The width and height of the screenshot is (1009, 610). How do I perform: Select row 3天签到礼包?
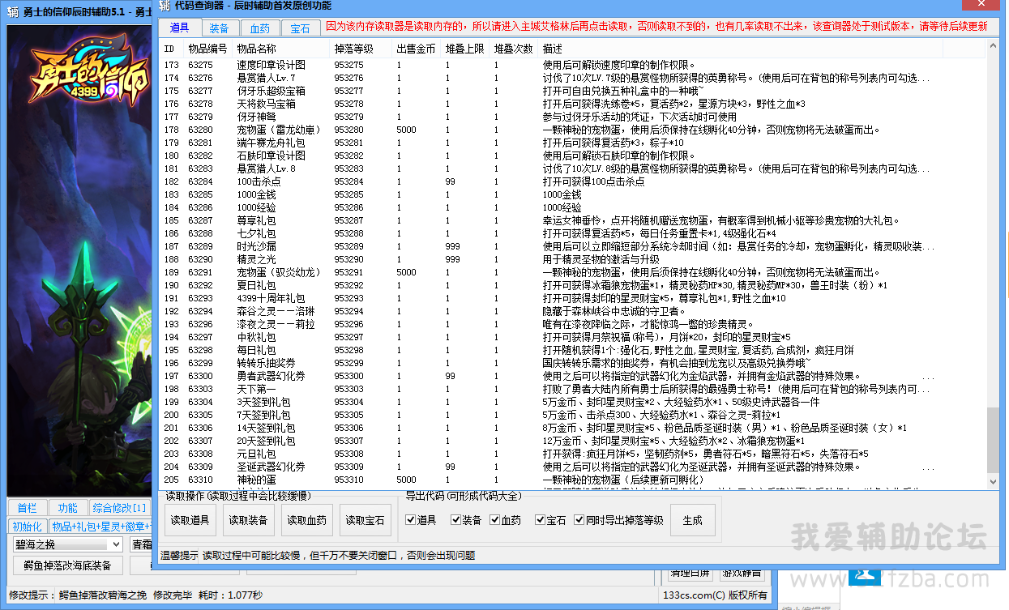click(x=572, y=402)
